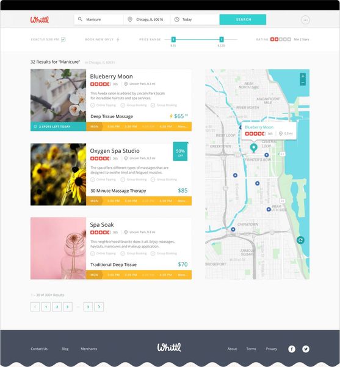Click the more options ellipsis icon
Screen dimensions: 340x367
point(305,20)
